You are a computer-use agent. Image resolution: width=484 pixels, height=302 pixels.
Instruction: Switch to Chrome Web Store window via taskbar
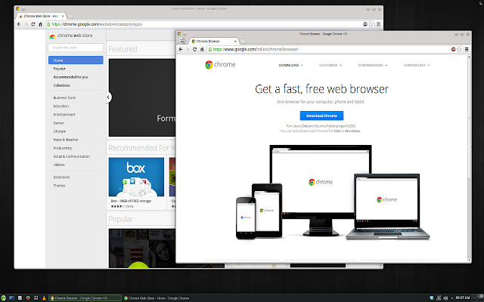point(157,298)
